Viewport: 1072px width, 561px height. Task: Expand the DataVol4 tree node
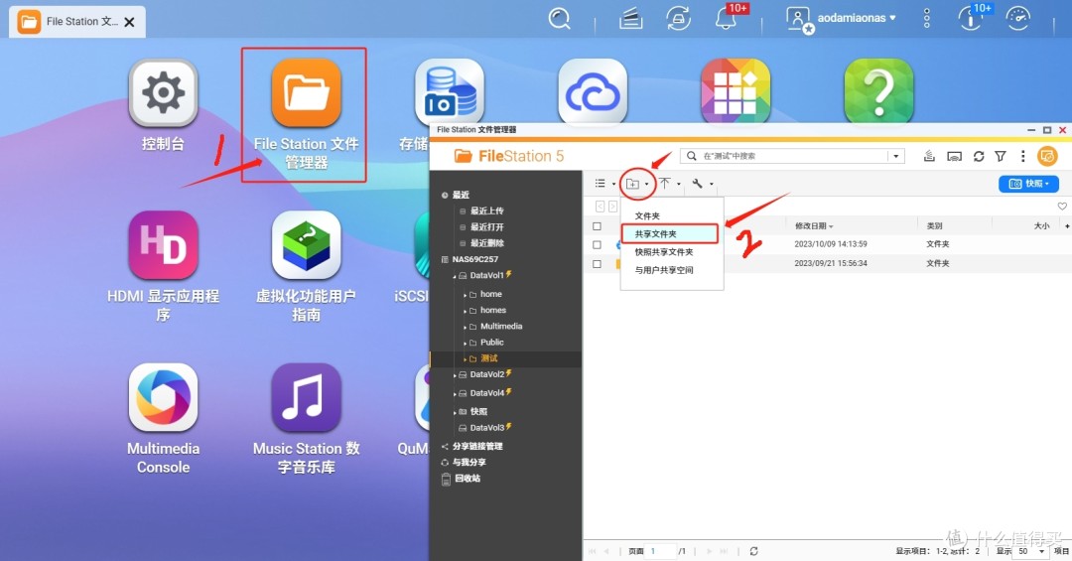click(455, 394)
